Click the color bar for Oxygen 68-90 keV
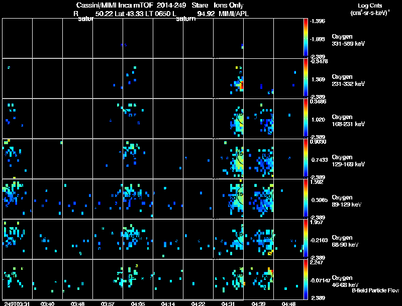Image resolution: width=402 pixels, height=306 pixels. (306, 239)
